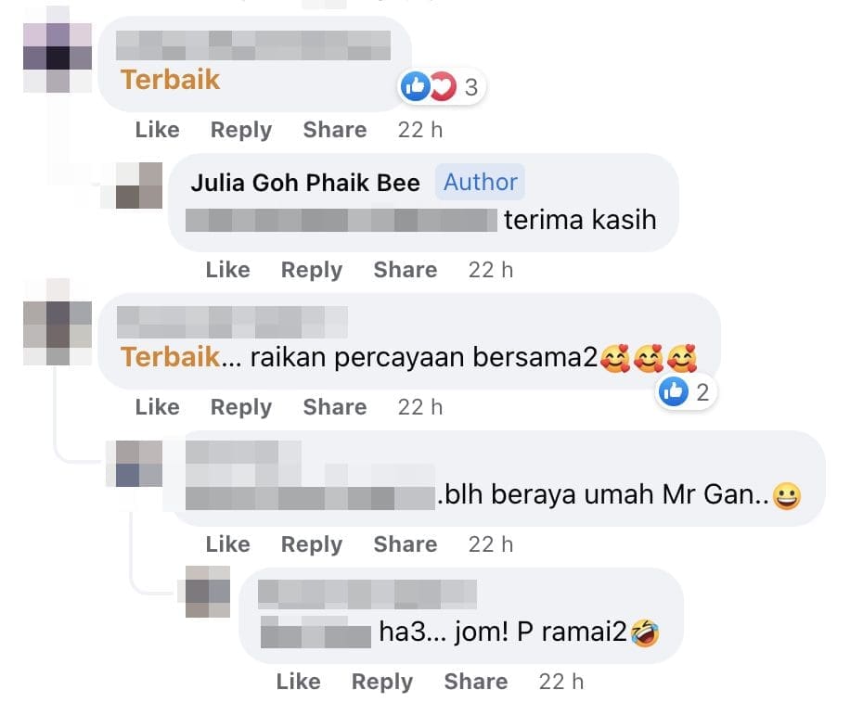The height and width of the screenshot is (703, 863).
Task: Share the first Terbaik comment
Action: pos(335,130)
